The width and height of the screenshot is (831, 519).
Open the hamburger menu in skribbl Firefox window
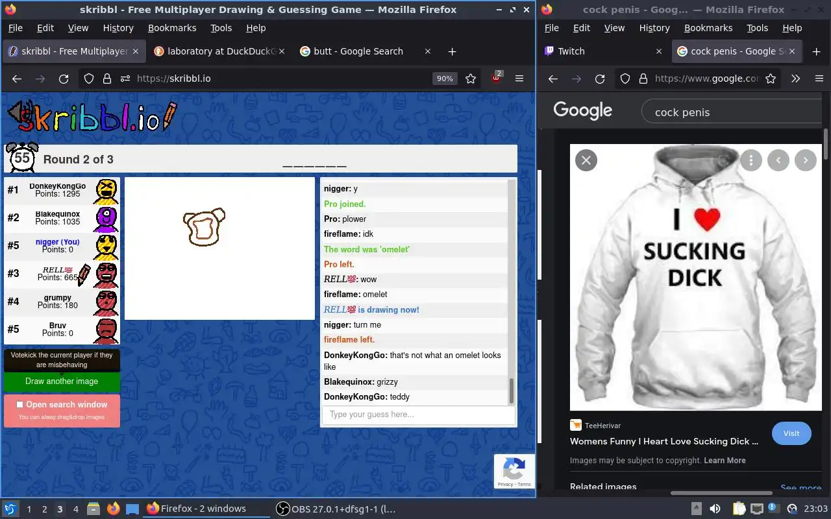coord(519,78)
